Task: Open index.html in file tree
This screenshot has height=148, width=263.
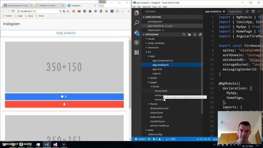Action: [x=156, y=117]
